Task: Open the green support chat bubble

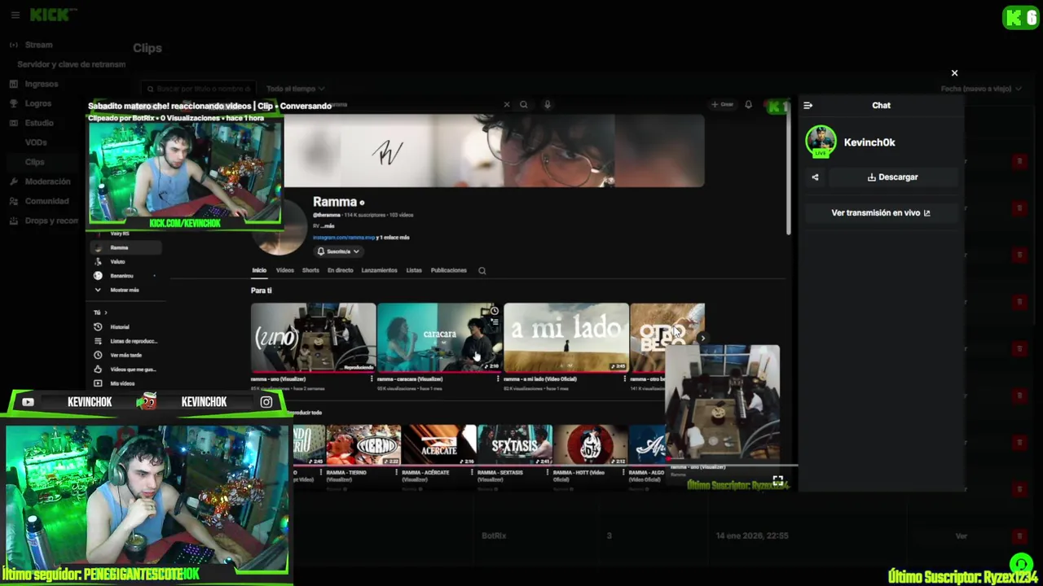Action: (1021, 564)
